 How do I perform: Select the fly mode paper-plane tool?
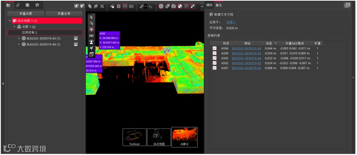click(91, 48)
